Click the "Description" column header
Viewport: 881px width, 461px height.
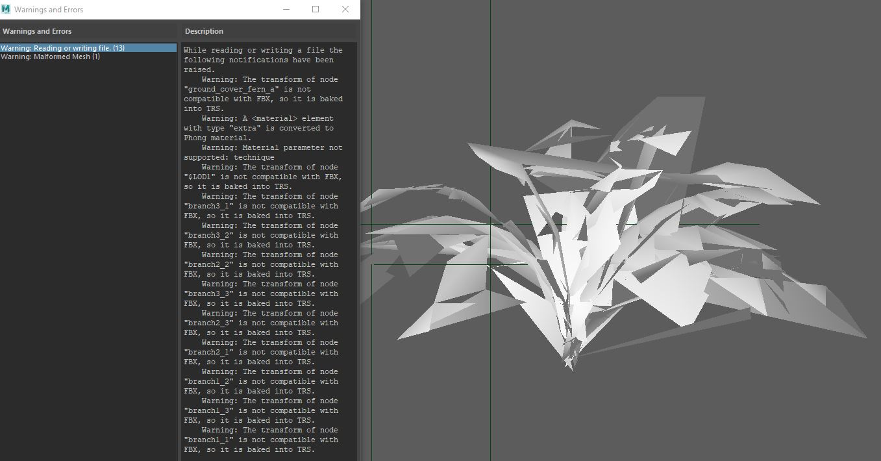click(203, 31)
